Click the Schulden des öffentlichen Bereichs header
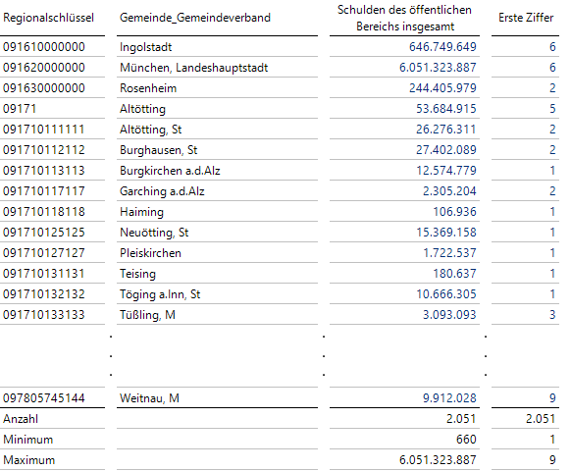 (404, 18)
